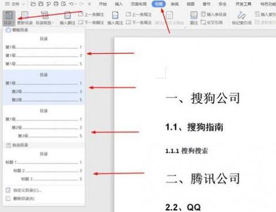
Task: Go to 上一条脚注 previous footnote
Action: pyautogui.click(x=91, y=14)
